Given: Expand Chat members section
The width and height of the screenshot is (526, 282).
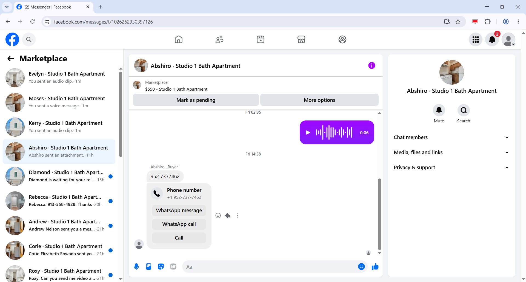Looking at the screenshot, I should click(x=451, y=137).
